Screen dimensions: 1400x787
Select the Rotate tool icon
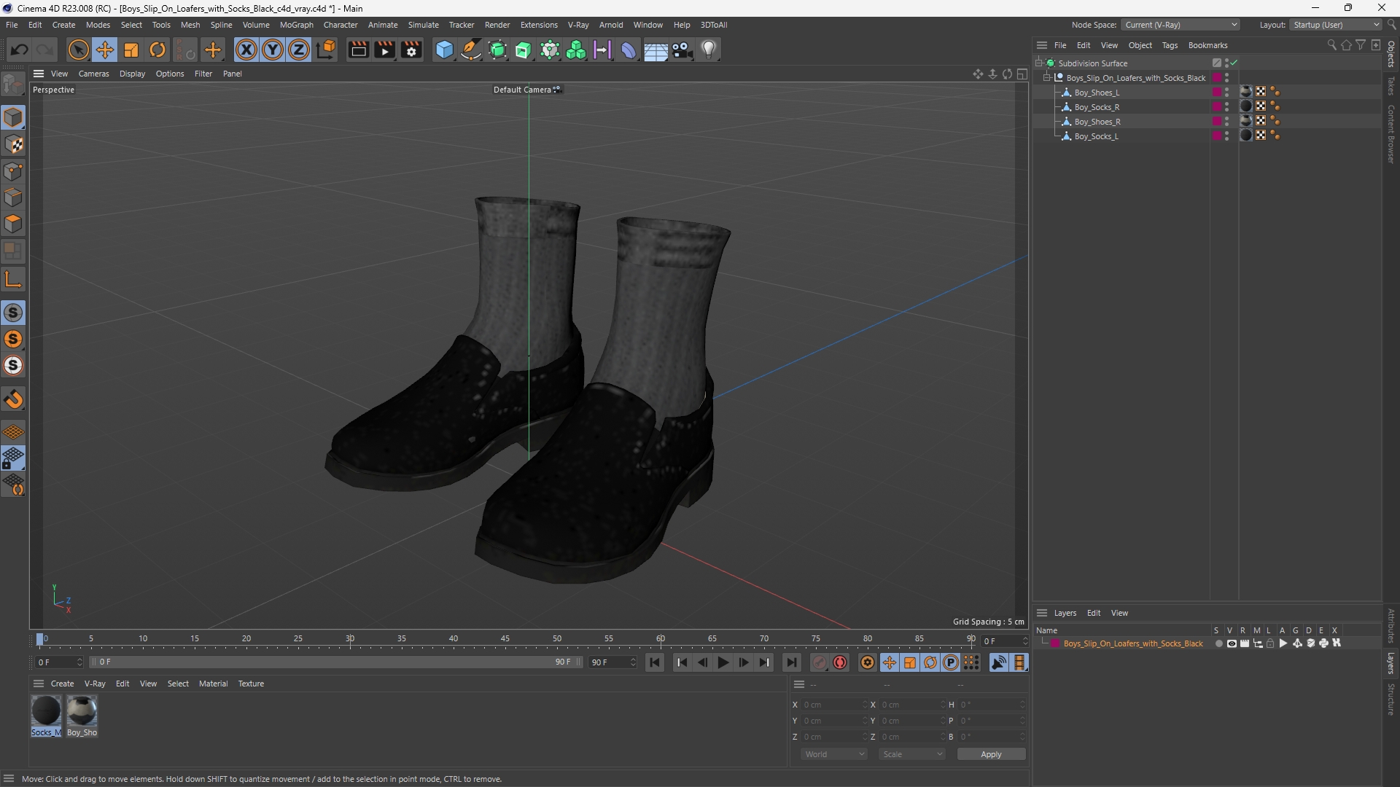[x=157, y=50]
